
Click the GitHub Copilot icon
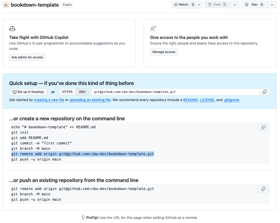[x=12, y=29]
